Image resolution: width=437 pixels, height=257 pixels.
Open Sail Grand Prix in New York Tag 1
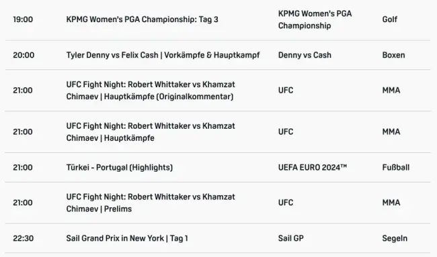click(x=127, y=238)
